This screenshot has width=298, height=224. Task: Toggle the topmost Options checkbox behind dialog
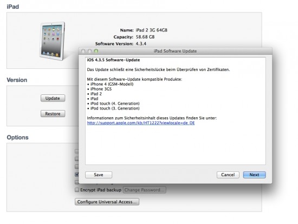click(77, 151)
